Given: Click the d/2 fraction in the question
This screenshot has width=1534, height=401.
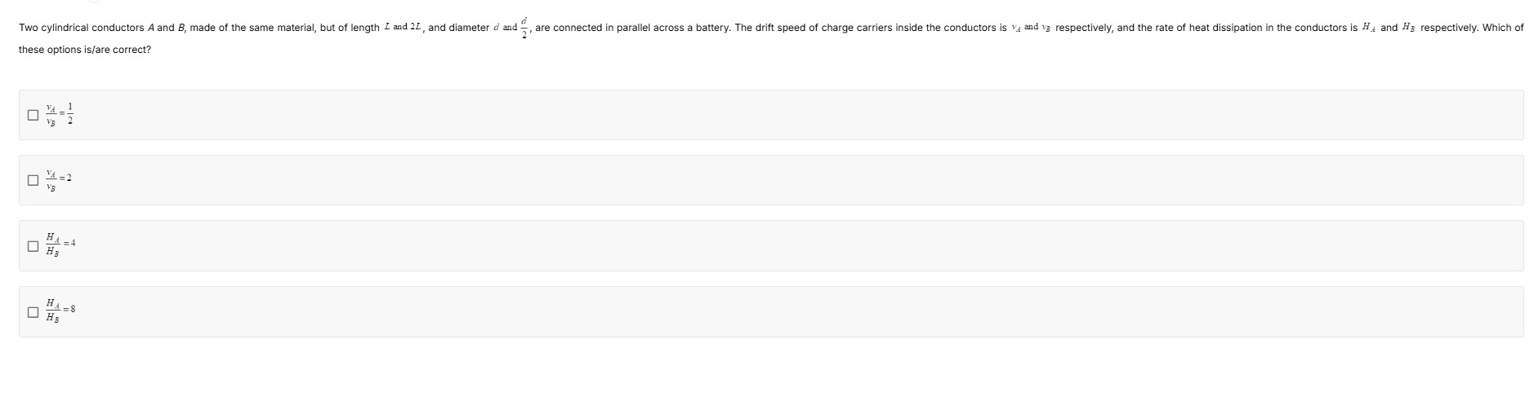Looking at the screenshot, I should tap(525, 28).
